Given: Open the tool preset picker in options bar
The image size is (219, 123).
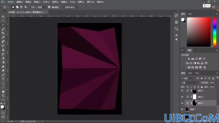Looking at the screenshot, I should (5, 7).
